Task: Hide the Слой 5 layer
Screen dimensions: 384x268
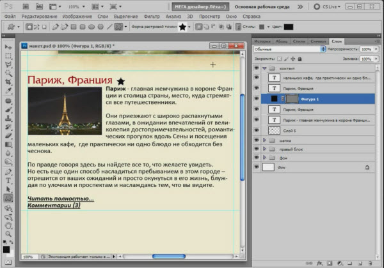Action: (x=257, y=130)
